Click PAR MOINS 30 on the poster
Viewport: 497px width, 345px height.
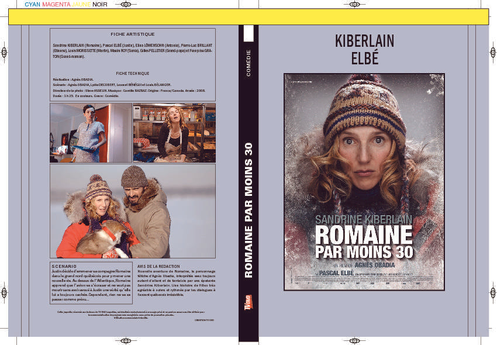point(364,253)
